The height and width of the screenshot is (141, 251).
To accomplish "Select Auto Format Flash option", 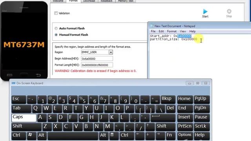I will tap(56, 29).
